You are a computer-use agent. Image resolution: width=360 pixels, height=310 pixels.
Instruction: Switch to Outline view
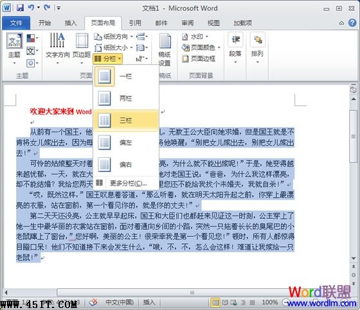point(243,303)
